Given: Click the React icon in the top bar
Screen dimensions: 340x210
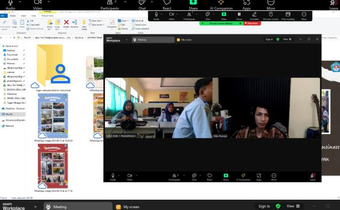Looking at the screenshot, I should [x=167, y=4].
